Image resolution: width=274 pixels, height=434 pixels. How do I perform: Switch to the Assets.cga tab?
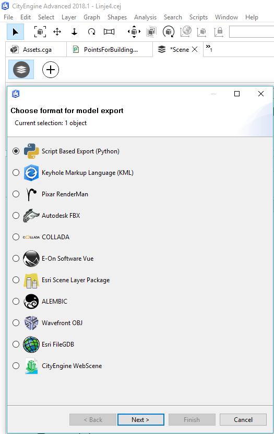click(36, 50)
